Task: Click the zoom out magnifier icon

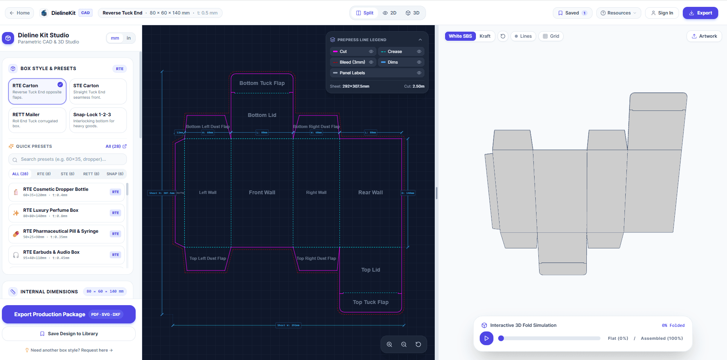Action: [x=404, y=344]
